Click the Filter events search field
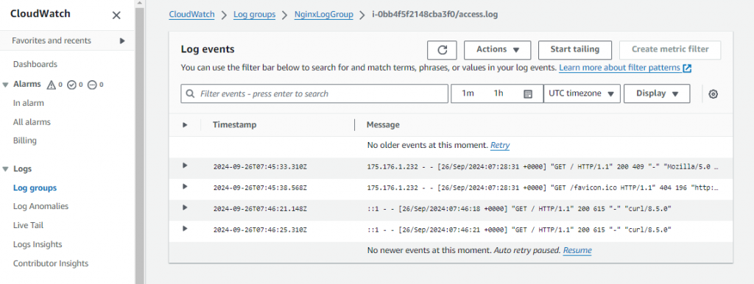 (x=314, y=93)
